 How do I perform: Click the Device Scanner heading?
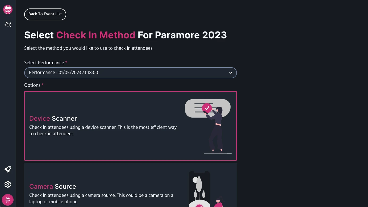point(53,118)
